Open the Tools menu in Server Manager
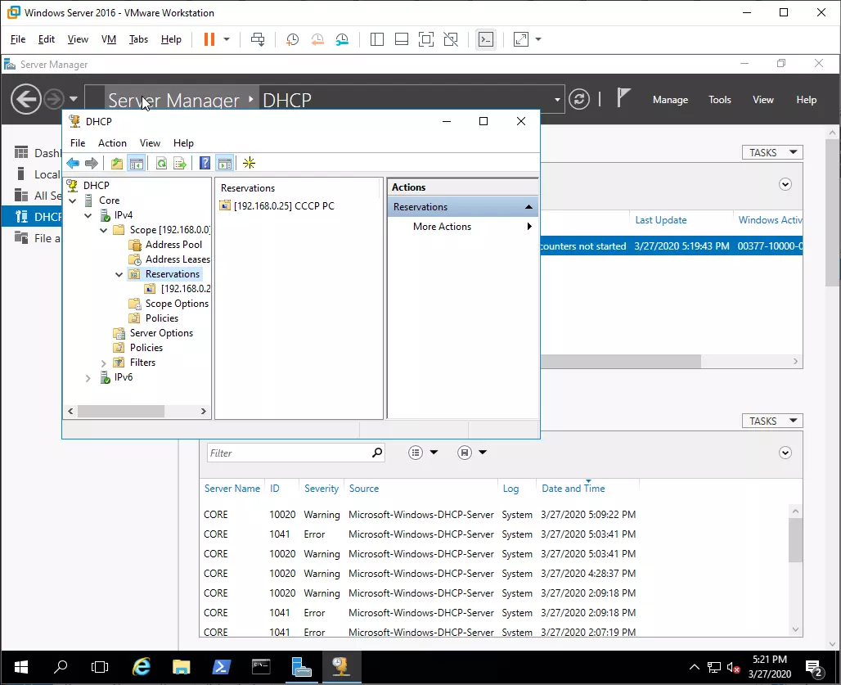Image resolution: width=841 pixels, height=685 pixels. (x=719, y=100)
